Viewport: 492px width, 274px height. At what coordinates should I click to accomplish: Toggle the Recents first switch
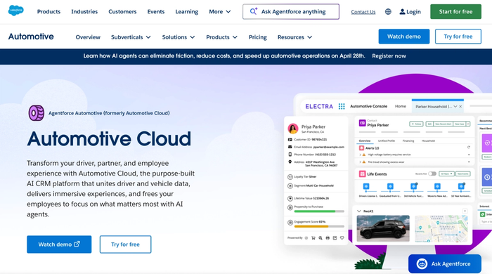[432, 174]
